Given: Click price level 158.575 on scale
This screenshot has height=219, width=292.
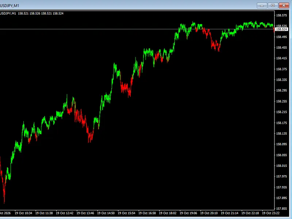Looking at the screenshot, I should (281, 15).
